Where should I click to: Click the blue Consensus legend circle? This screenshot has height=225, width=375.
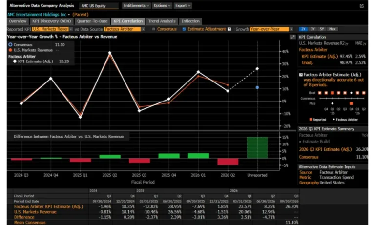(x=10, y=45)
